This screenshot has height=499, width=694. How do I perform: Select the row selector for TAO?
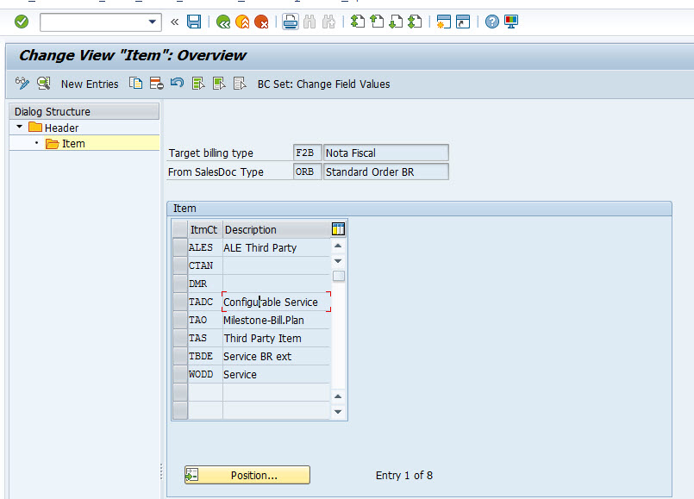pyautogui.click(x=179, y=321)
